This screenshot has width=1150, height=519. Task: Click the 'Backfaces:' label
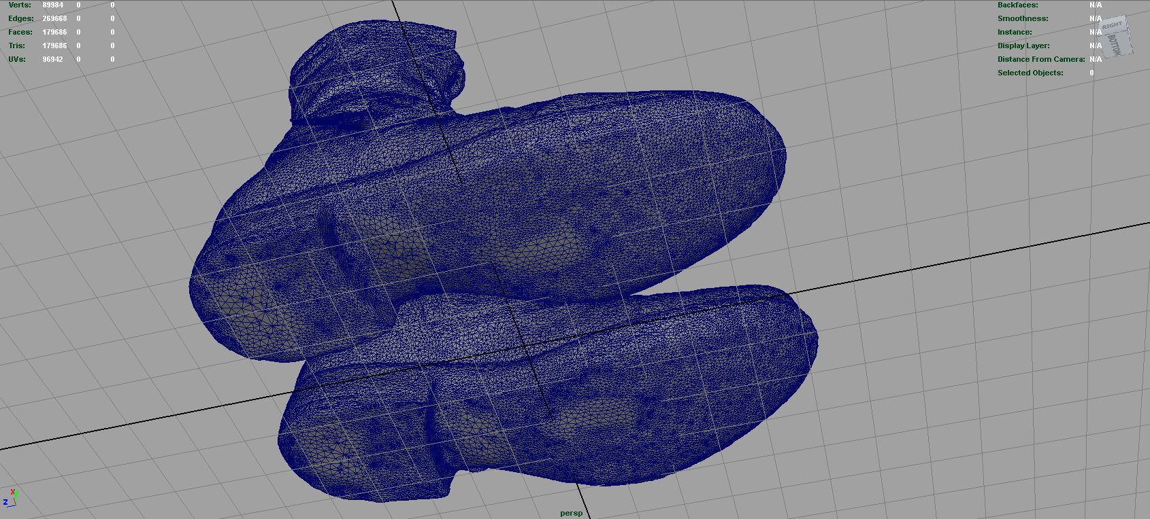tap(1018, 5)
